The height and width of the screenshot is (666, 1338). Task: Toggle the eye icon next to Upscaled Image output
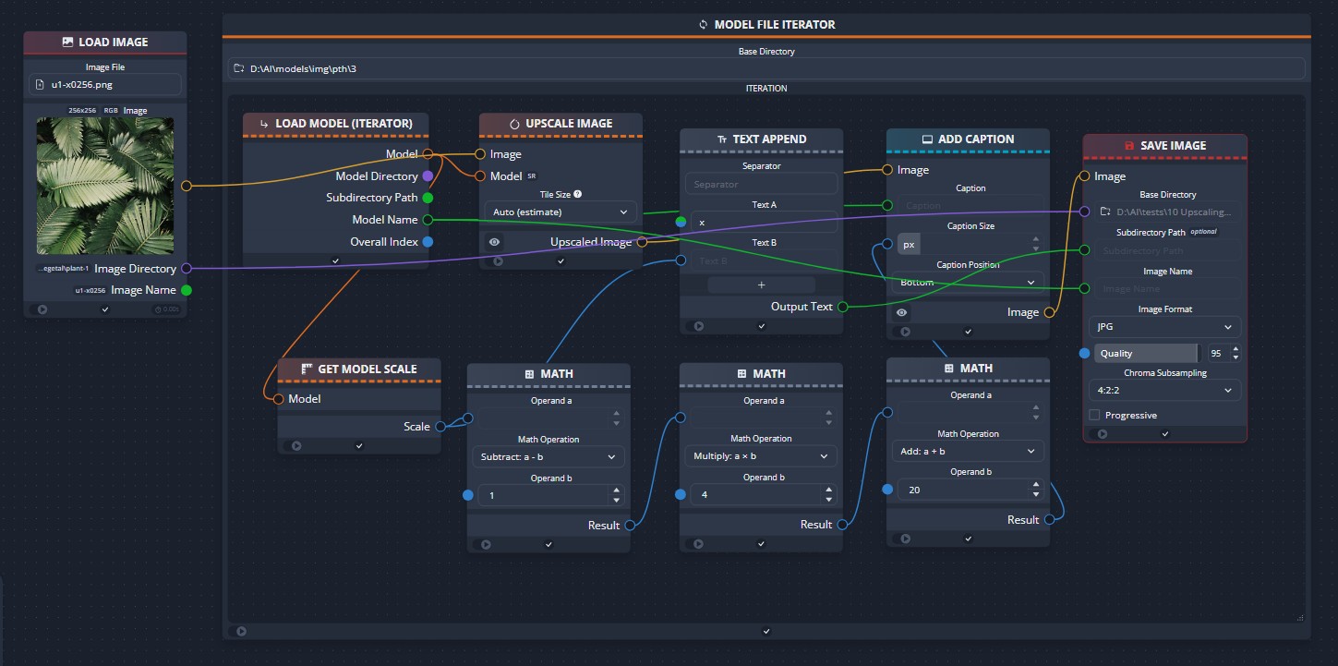(x=494, y=241)
